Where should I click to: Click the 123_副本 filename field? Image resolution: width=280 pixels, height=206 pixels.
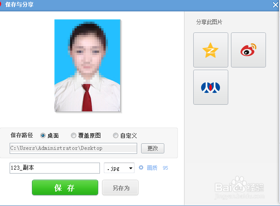[55, 168]
